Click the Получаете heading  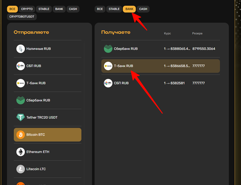pos(116,32)
